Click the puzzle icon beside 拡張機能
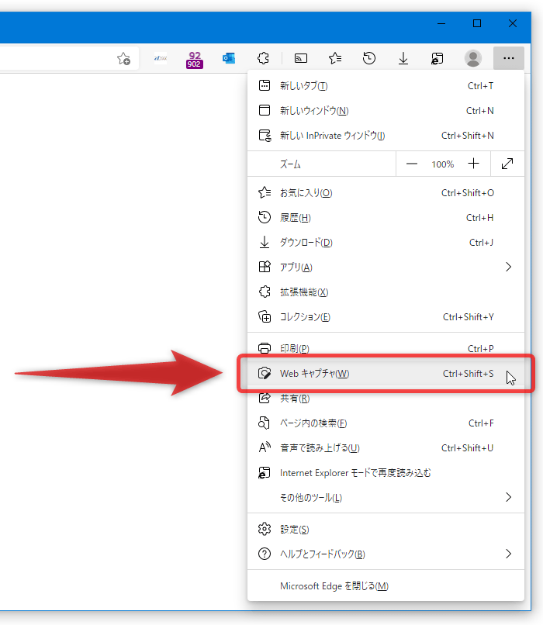The image size is (543, 625). (x=265, y=292)
